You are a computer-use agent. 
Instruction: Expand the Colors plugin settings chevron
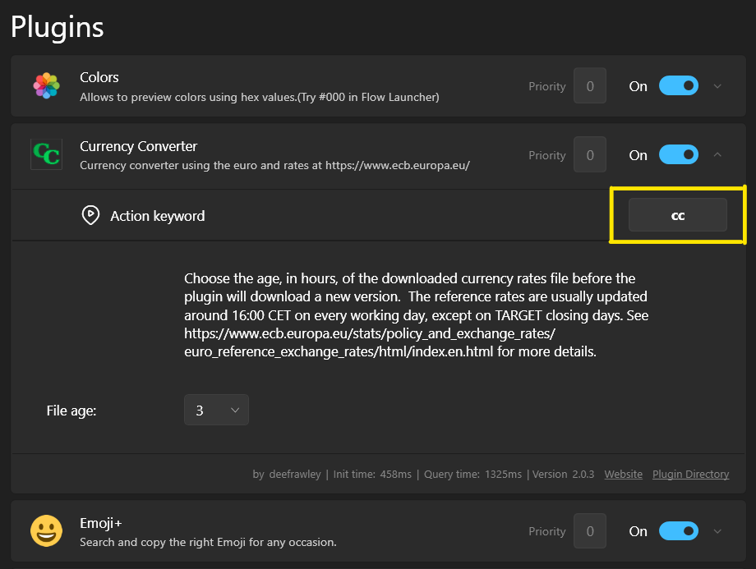click(717, 86)
